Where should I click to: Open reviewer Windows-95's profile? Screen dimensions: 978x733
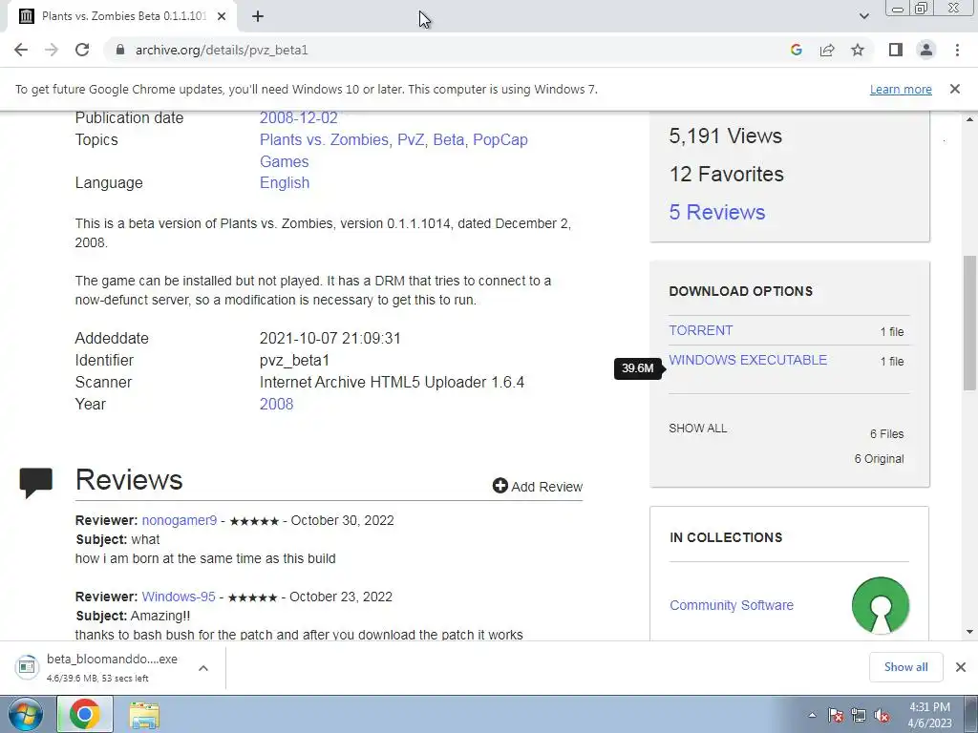pyautogui.click(x=179, y=597)
